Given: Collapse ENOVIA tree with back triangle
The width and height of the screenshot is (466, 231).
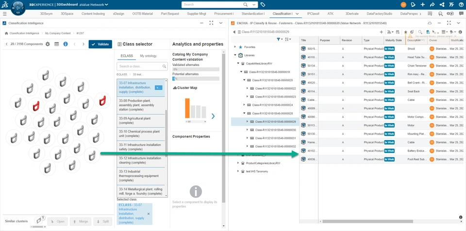Looking at the screenshot, I should click(234, 32).
